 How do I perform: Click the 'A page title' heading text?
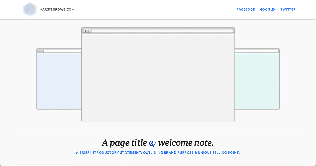point(124,143)
